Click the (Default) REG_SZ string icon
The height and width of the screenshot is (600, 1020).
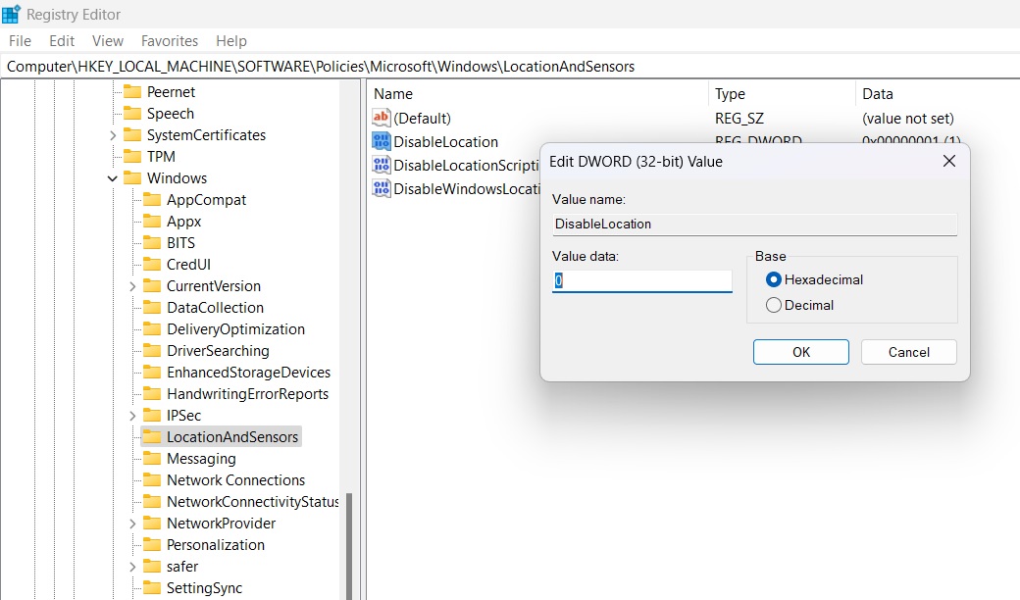379,118
